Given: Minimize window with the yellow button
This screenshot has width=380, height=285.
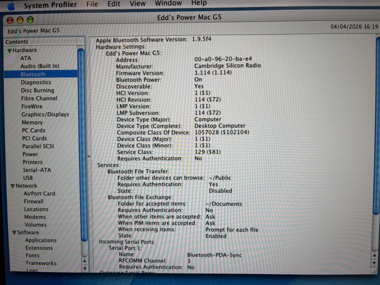Looking at the screenshot, I should [20, 20].
